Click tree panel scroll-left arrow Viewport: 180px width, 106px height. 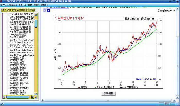click(x=4, y=97)
